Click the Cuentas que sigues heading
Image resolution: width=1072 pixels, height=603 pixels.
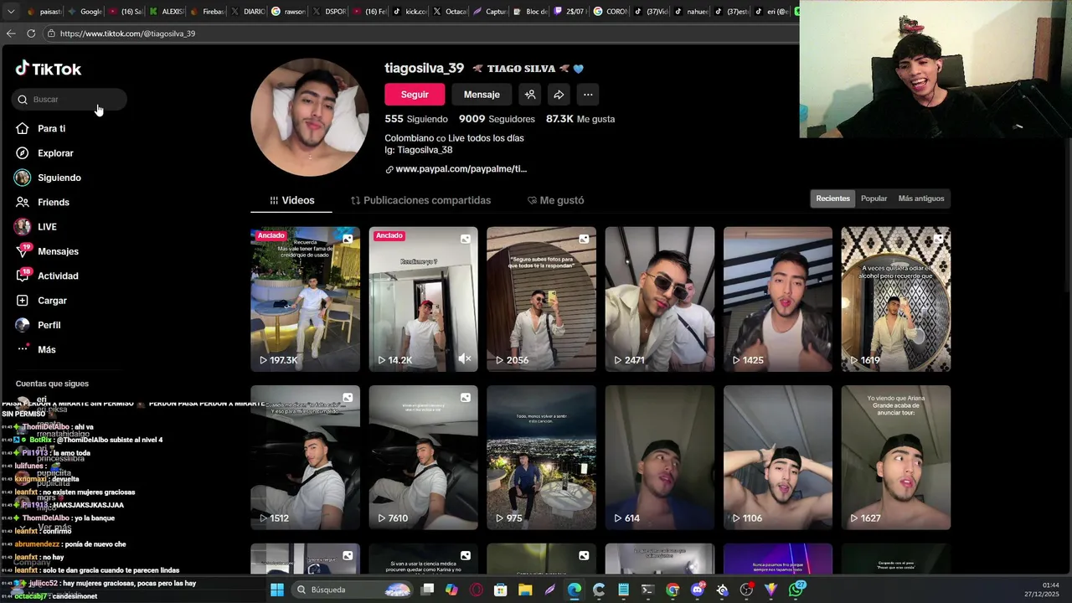[x=52, y=384]
